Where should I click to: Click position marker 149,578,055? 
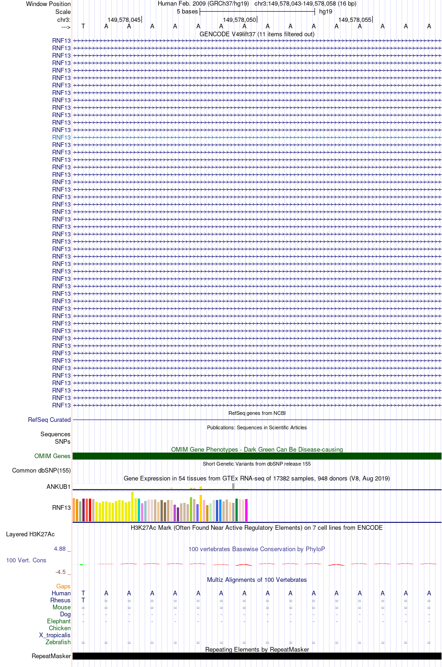point(355,20)
